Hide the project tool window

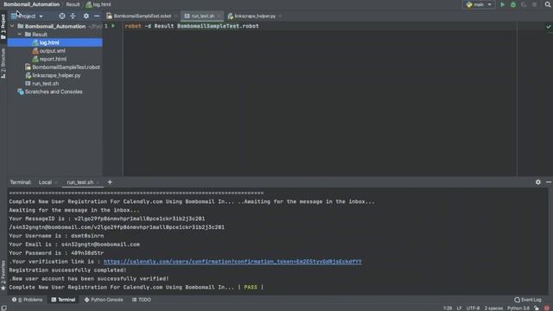click(x=97, y=16)
